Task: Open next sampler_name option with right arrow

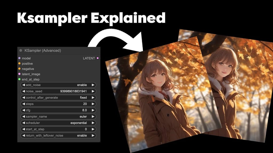Action: click(93, 117)
